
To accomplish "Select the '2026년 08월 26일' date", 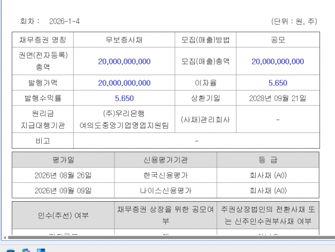I will click(x=63, y=175).
